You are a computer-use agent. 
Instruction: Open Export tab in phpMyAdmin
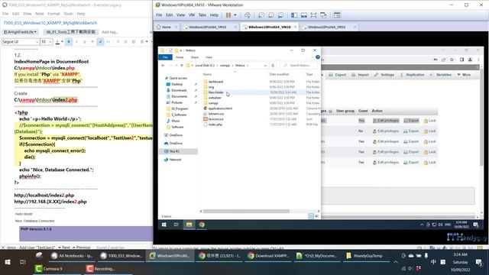tap(337, 75)
